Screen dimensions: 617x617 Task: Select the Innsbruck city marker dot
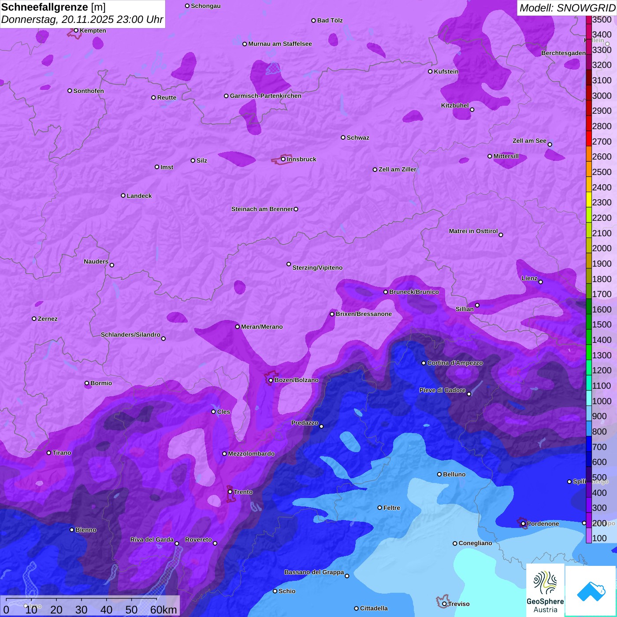(x=283, y=159)
